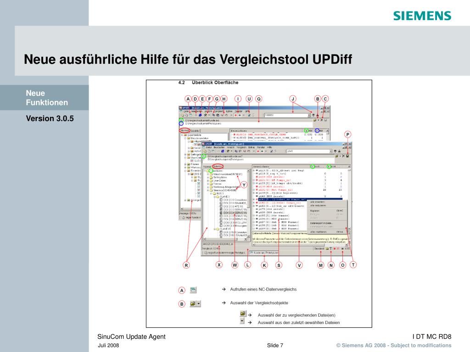Click the tools icon in front UPDiff toolbar
470x352 pixels.
point(228,151)
